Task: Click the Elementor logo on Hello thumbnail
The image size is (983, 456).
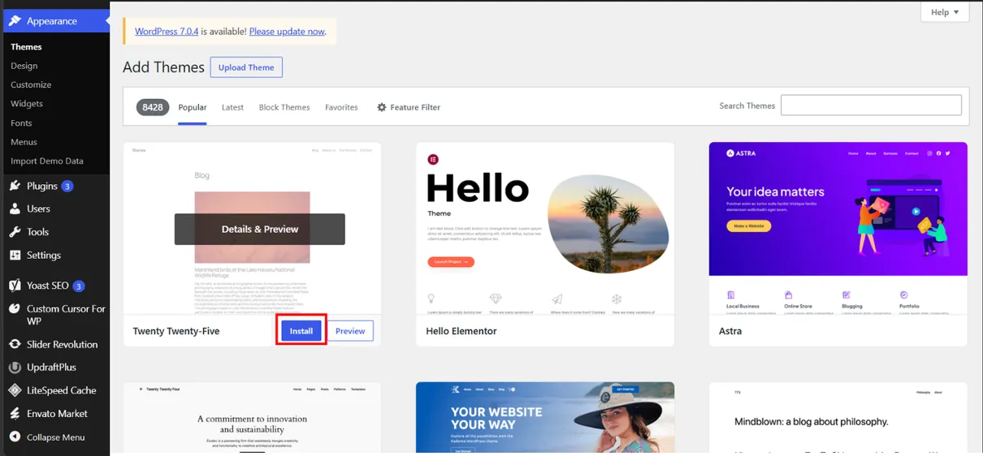Action: [433, 160]
